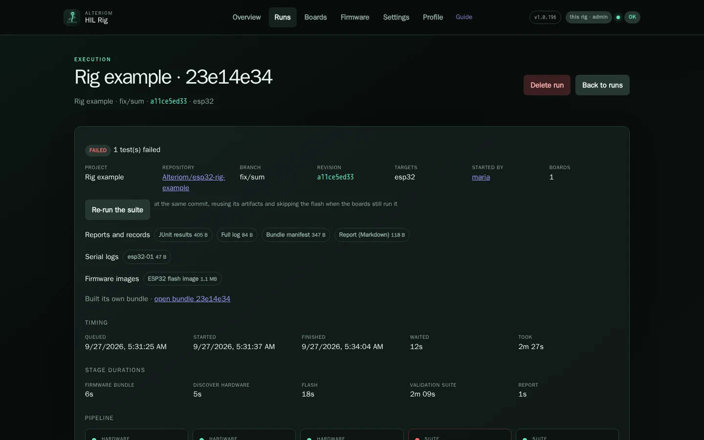This screenshot has height=440, width=704.
Task: Click the FAILED status badge
Action: tap(98, 150)
